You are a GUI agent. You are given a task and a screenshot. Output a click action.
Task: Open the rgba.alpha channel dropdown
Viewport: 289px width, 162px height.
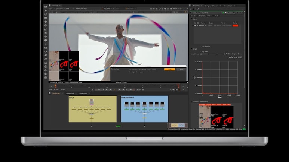click(x=60, y=9)
